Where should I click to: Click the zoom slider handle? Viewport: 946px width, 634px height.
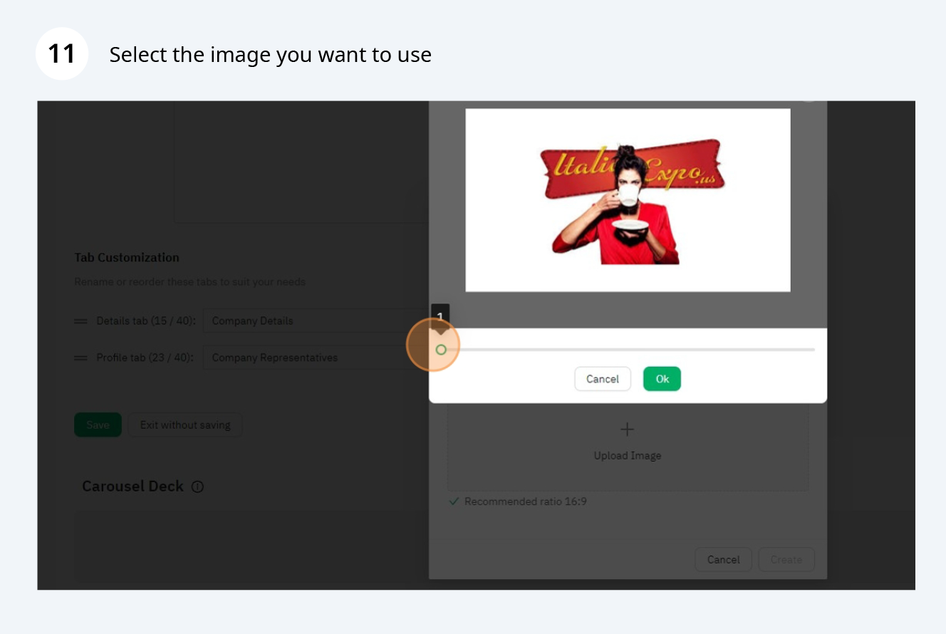click(441, 350)
